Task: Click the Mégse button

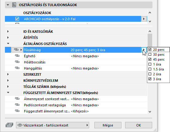Action: (x=108, y=125)
